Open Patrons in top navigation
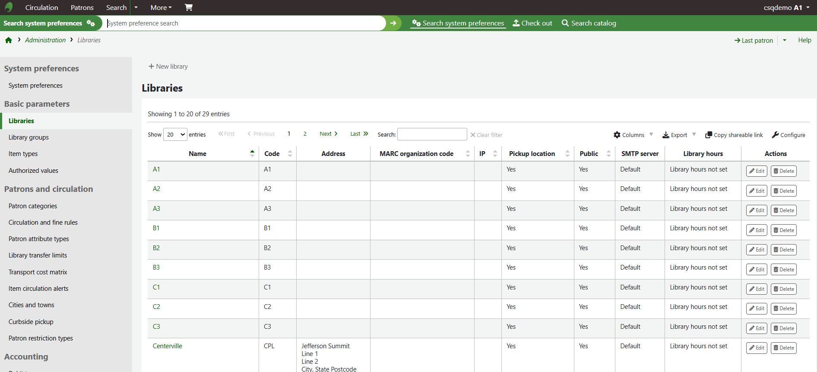Screen dimensions: 817x372 pyautogui.click(x=82, y=7)
